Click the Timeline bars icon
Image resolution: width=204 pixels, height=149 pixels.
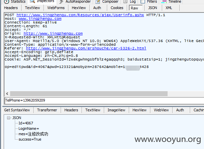click(x=164, y=2)
